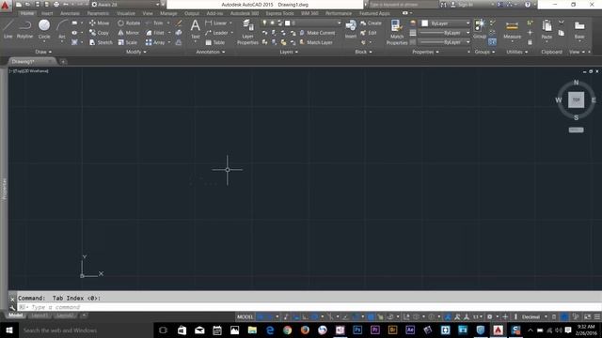Add a new drawing tab

pos(63,61)
